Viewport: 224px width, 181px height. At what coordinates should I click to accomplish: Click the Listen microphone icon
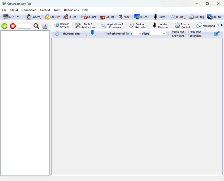(x=156, y=17)
